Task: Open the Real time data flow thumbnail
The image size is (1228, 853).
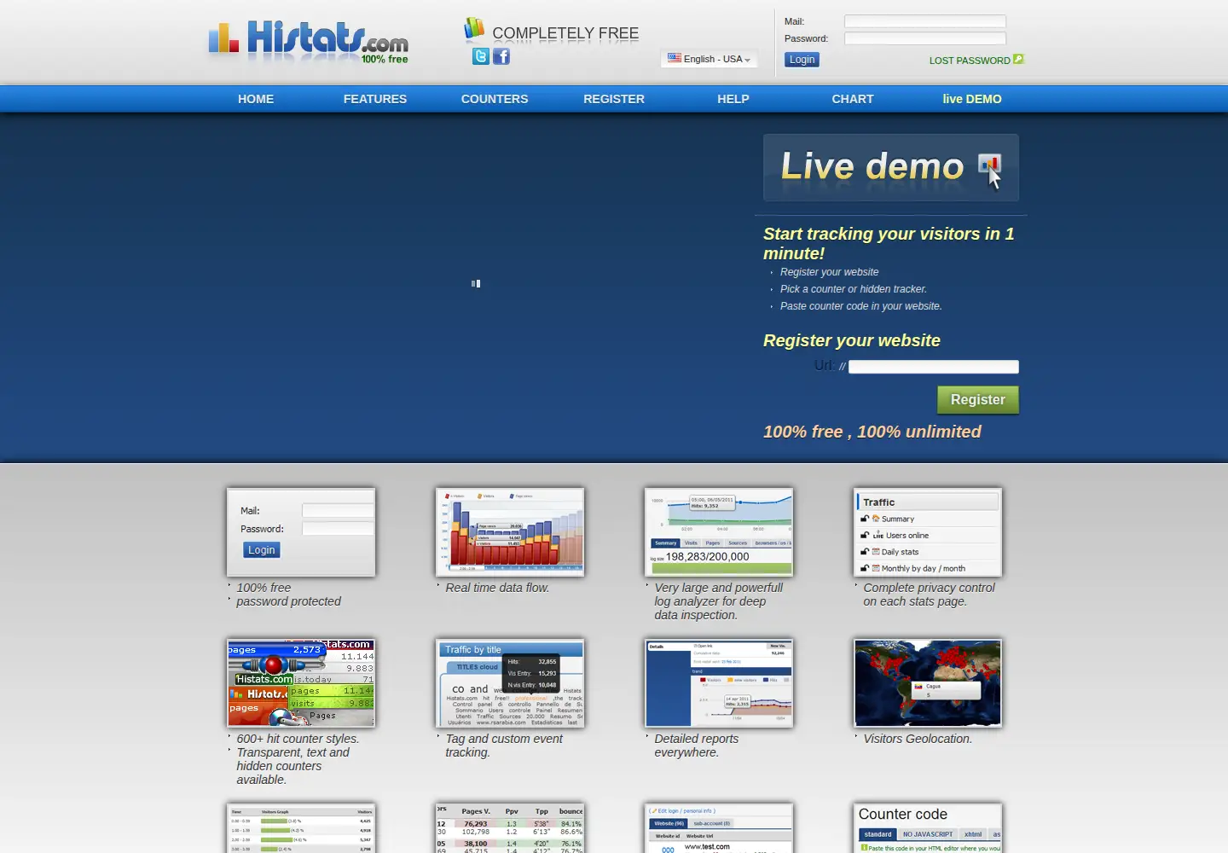Action: 510,532
